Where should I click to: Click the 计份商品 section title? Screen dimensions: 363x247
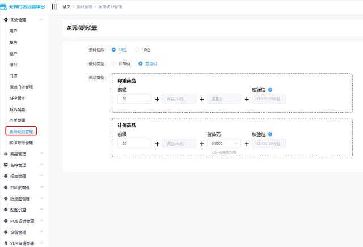pyautogui.click(x=126, y=125)
